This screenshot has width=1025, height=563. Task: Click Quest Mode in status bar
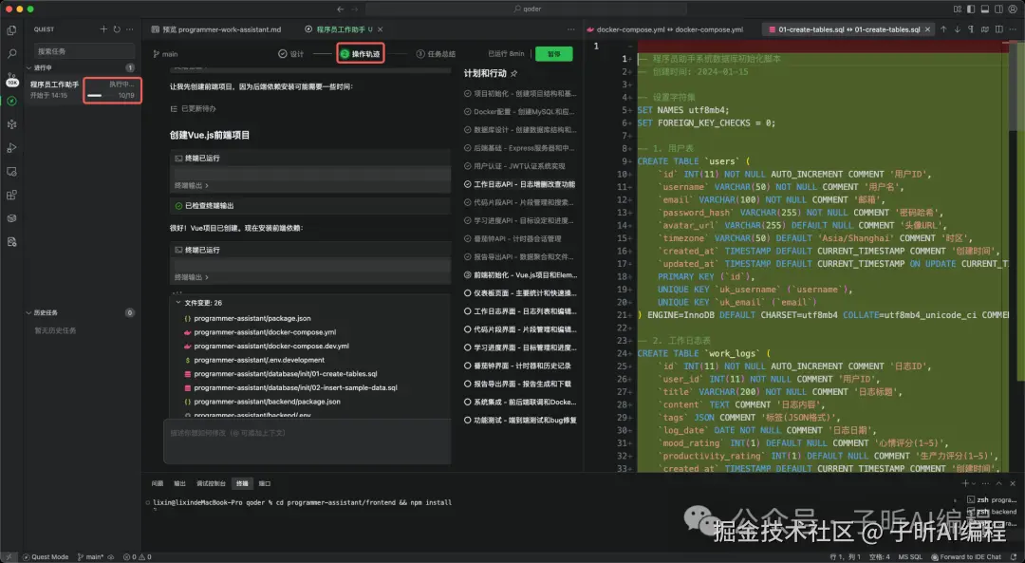tap(46, 557)
